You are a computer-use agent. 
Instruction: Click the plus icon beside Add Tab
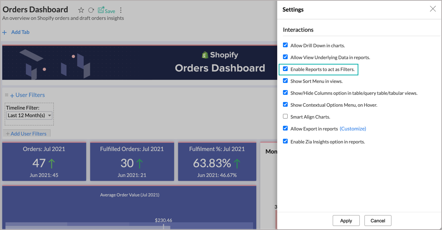click(5, 32)
